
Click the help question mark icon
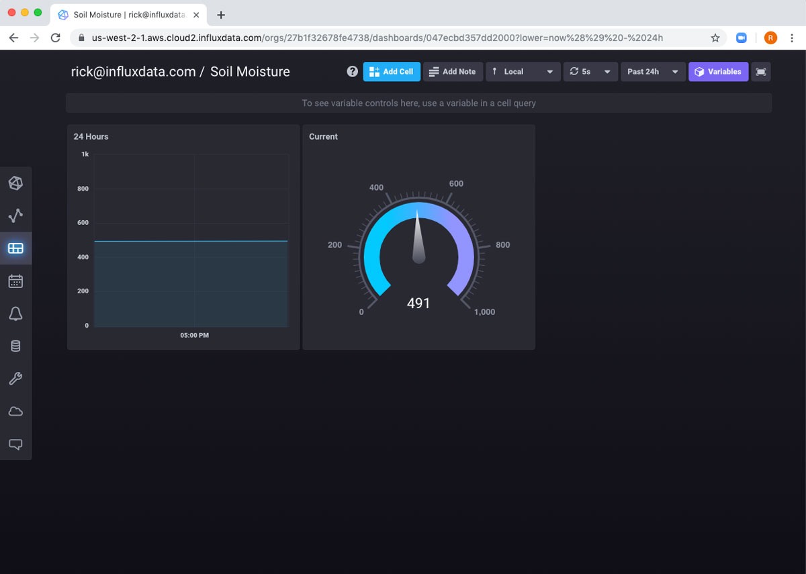coord(352,72)
